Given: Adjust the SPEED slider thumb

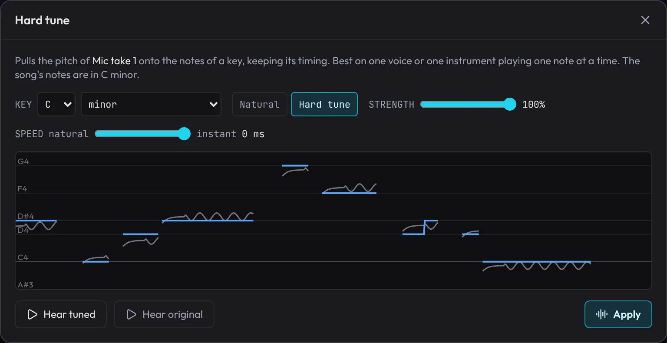Looking at the screenshot, I should (x=185, y=134).
